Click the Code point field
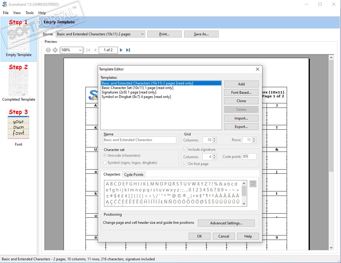 tap(250, 157)
